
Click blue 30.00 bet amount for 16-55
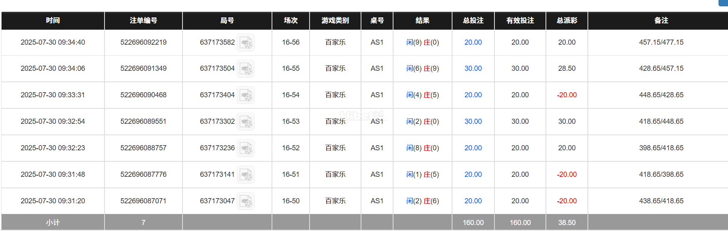473,68
